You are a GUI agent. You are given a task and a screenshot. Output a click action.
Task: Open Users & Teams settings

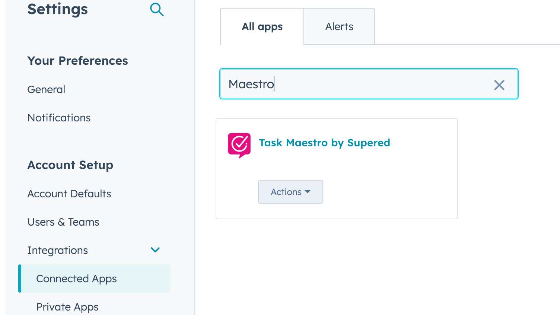[63, 222]
